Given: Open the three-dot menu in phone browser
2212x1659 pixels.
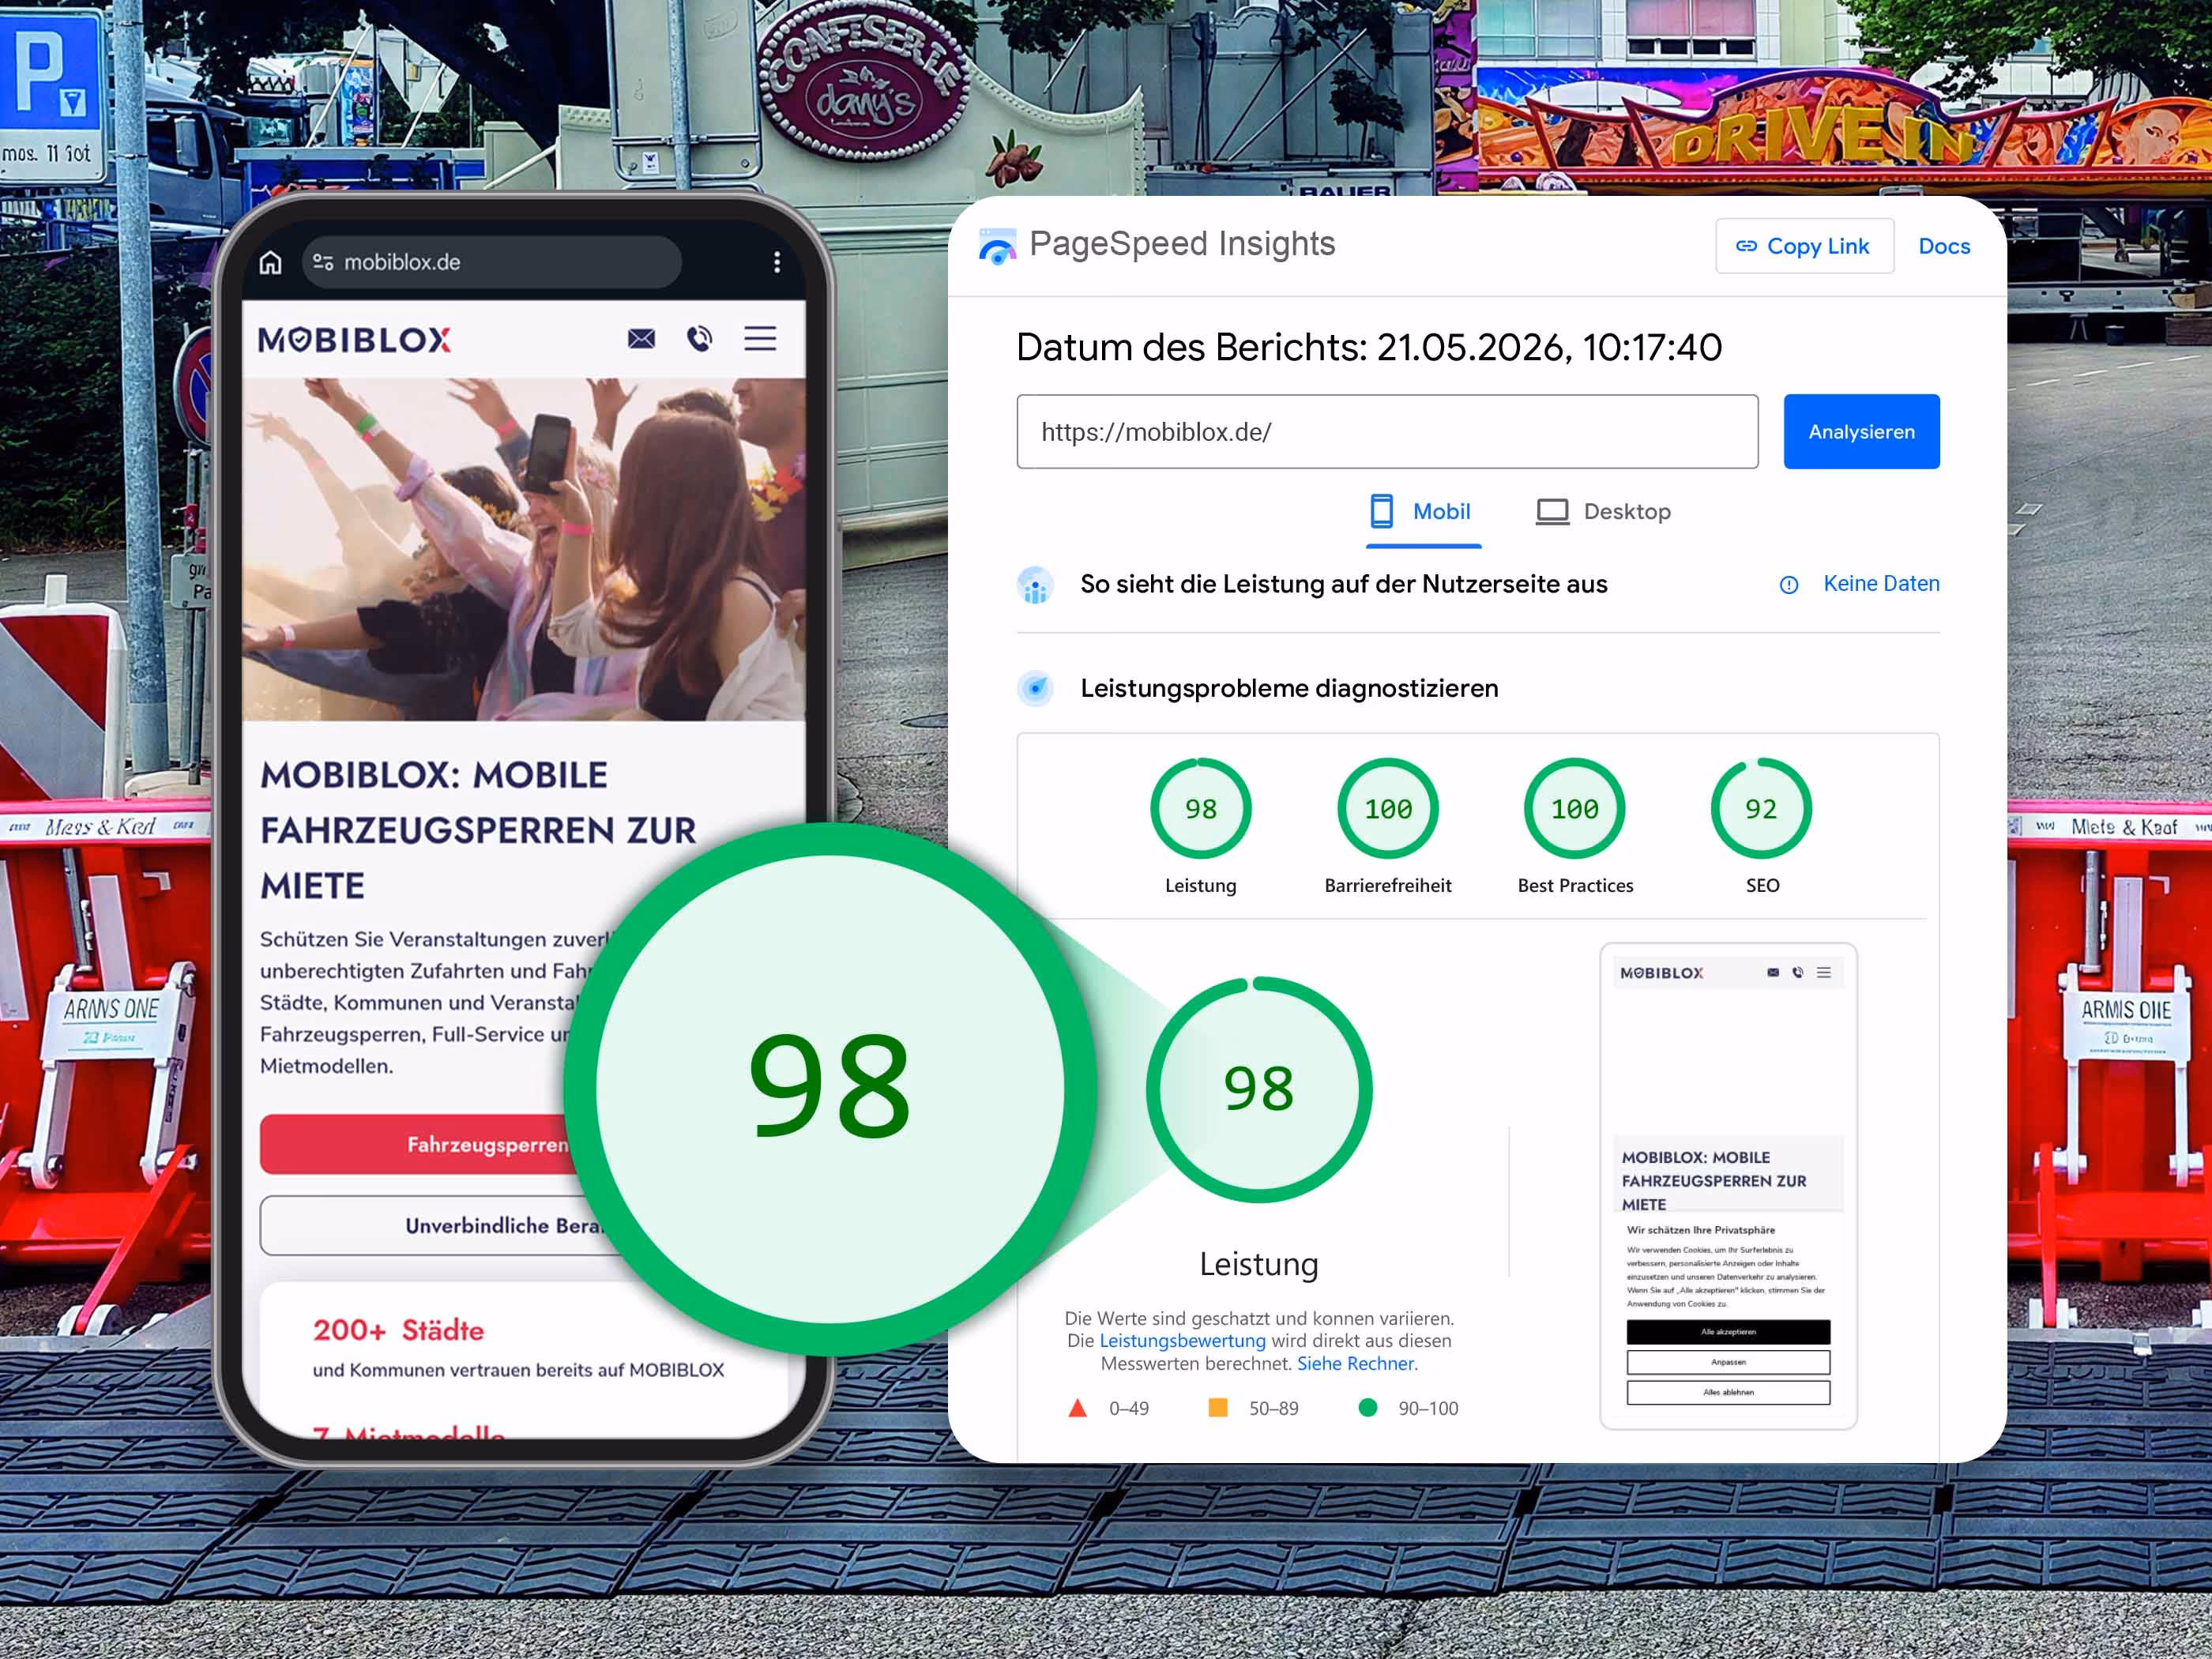Looking at the screenshot, I should pyautogui.click(x=777, y=262).
